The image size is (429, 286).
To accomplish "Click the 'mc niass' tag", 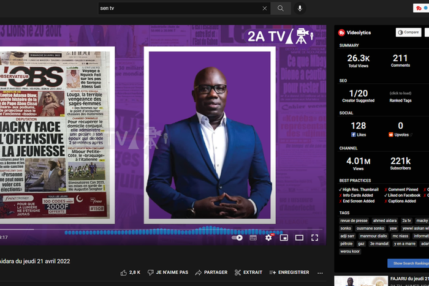I will click(400, 236).
